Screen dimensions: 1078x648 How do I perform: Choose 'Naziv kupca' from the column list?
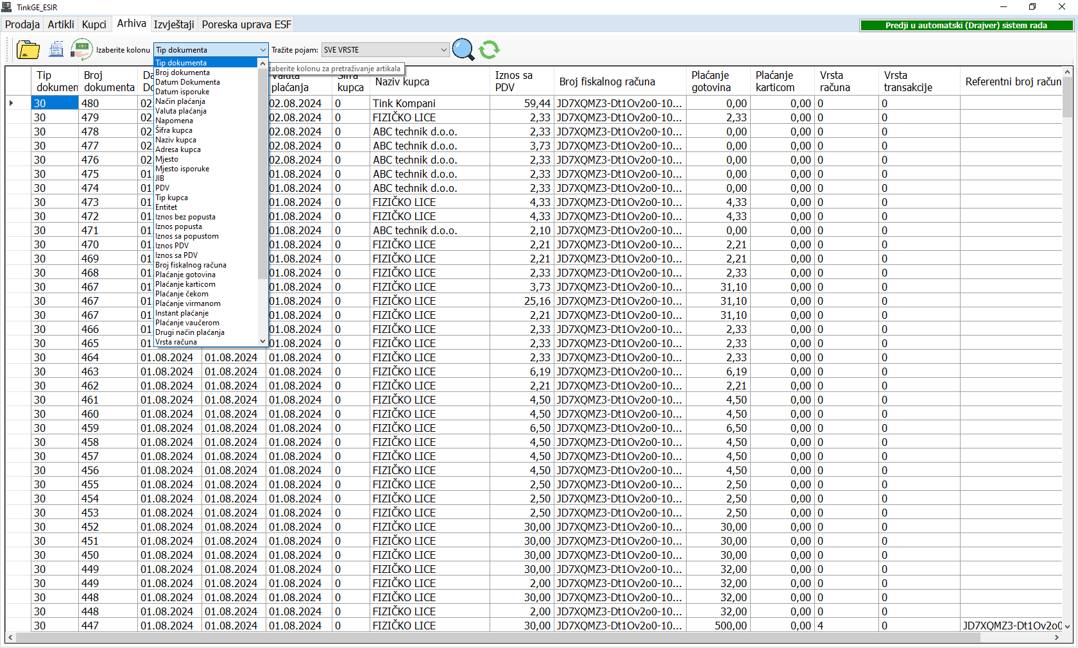176,140
